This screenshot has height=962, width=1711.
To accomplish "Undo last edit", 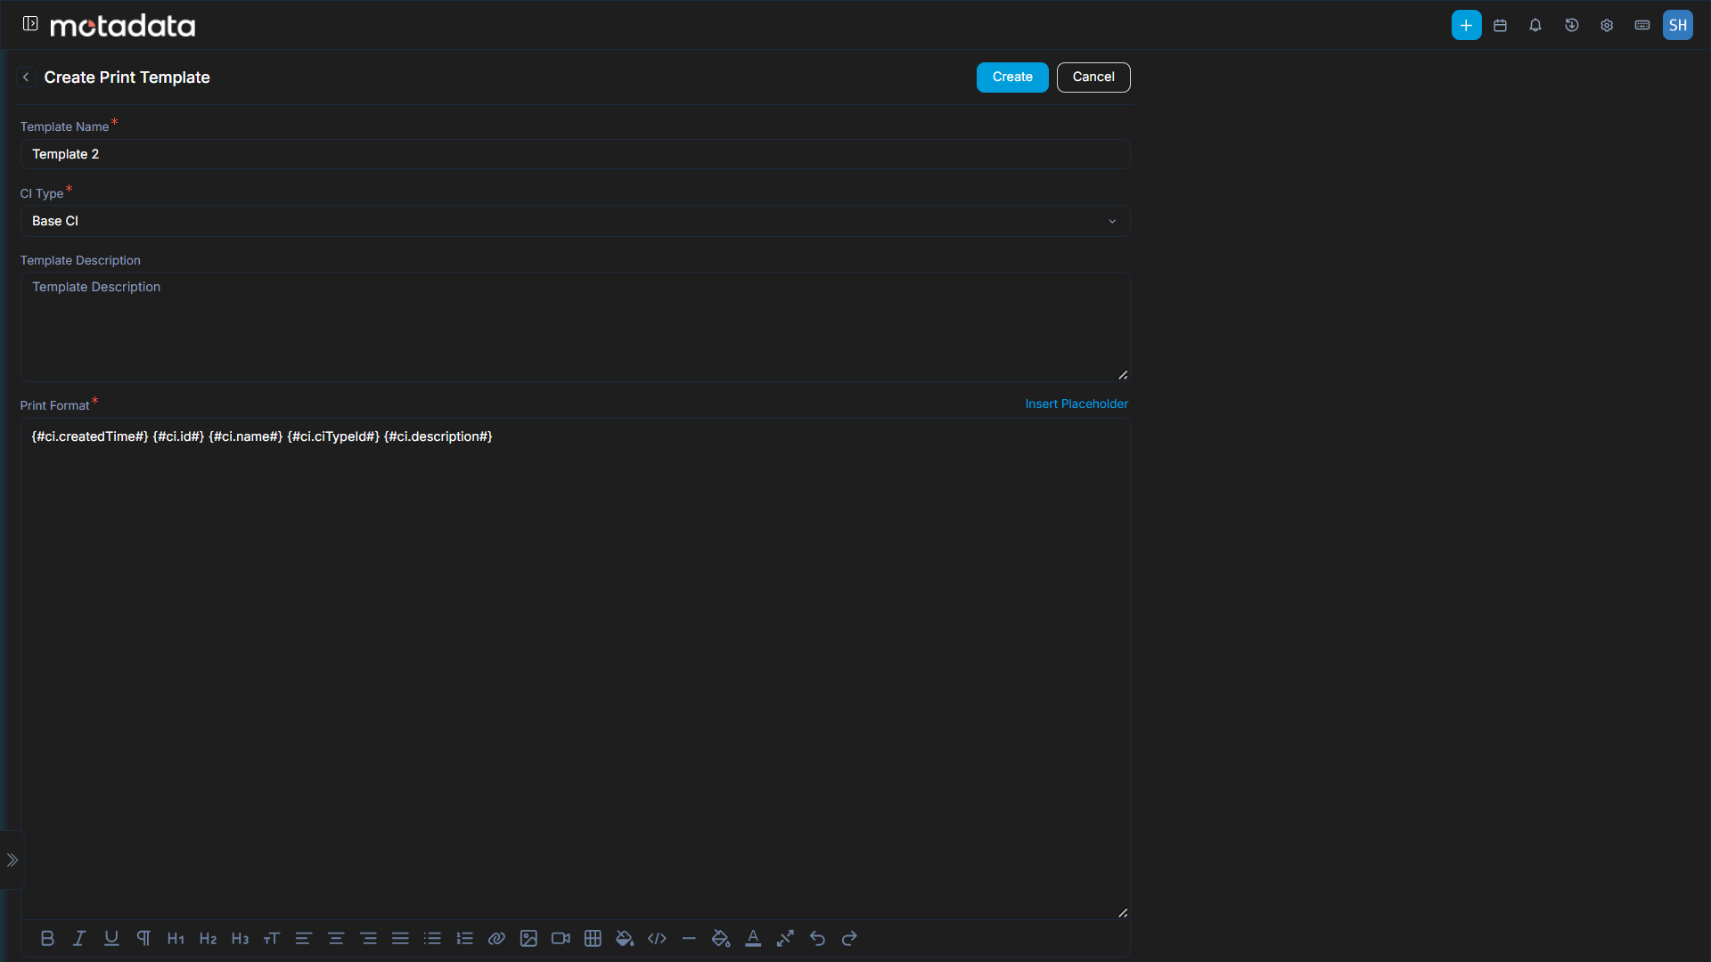I will pyautogui.click(x=817, y=938).
